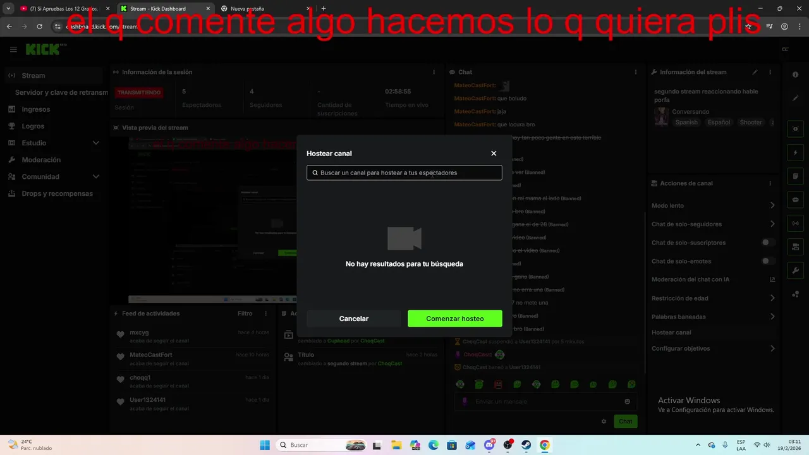This screenshot has width=809, height=455.
Task: Open session information options menu
Action: pyautogui.click(x=434, y=72)
